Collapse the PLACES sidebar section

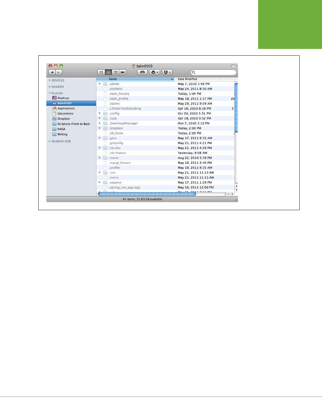(50, 93)
